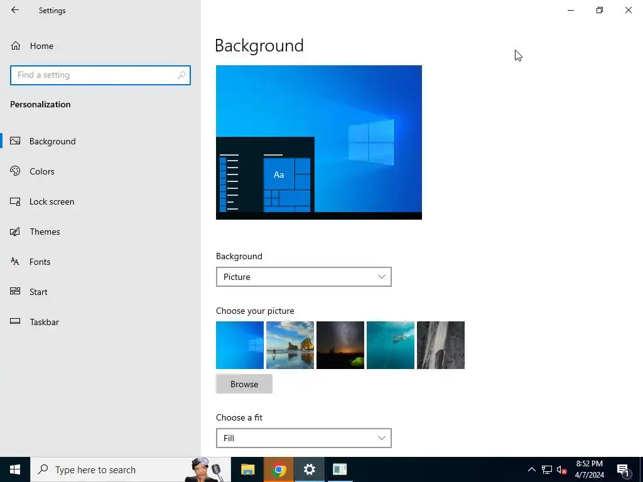Select the Taskbar icon in the sidebar
Screen dimensions: 643x482
[15, 321]
